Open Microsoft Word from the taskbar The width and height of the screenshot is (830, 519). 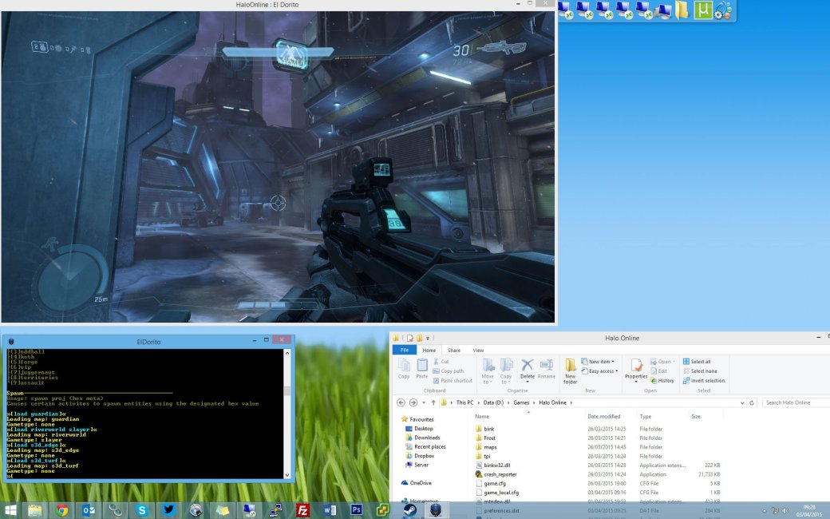330,510
